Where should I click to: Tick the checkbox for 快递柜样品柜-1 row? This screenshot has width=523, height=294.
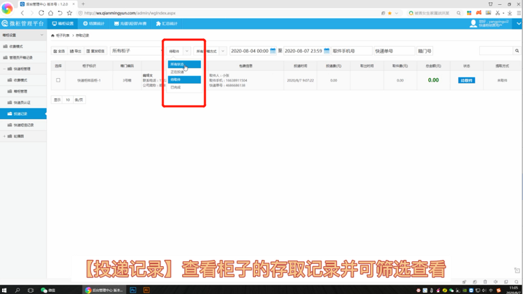[58, 80]
